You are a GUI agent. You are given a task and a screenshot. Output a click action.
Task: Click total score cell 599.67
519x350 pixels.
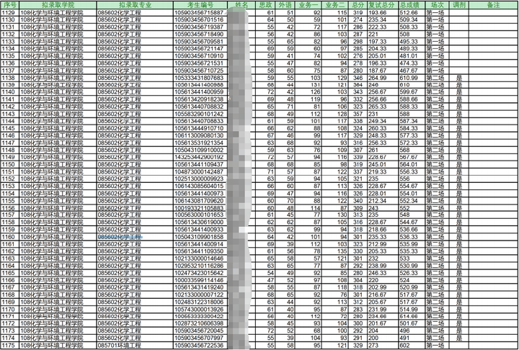[x=412, y=92]
